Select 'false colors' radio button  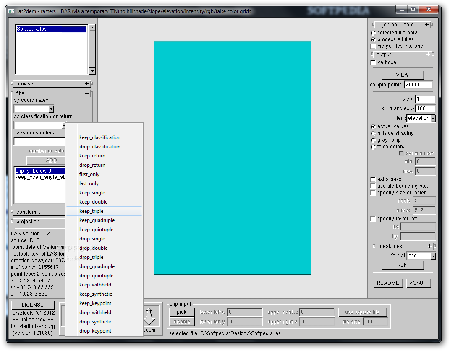point(373,147)
